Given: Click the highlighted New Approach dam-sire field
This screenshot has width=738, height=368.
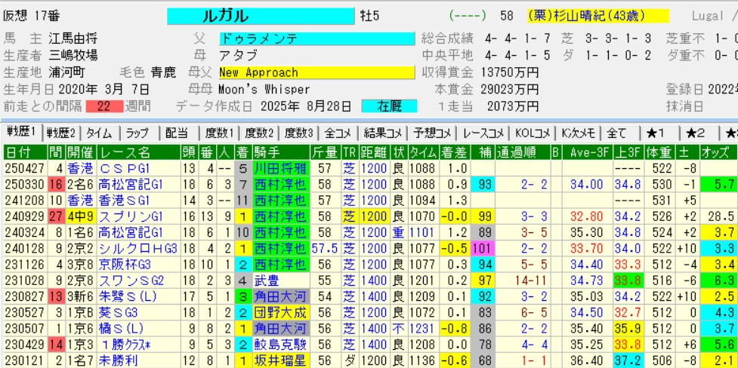Looking at the screenshot, I should [317, 72].
